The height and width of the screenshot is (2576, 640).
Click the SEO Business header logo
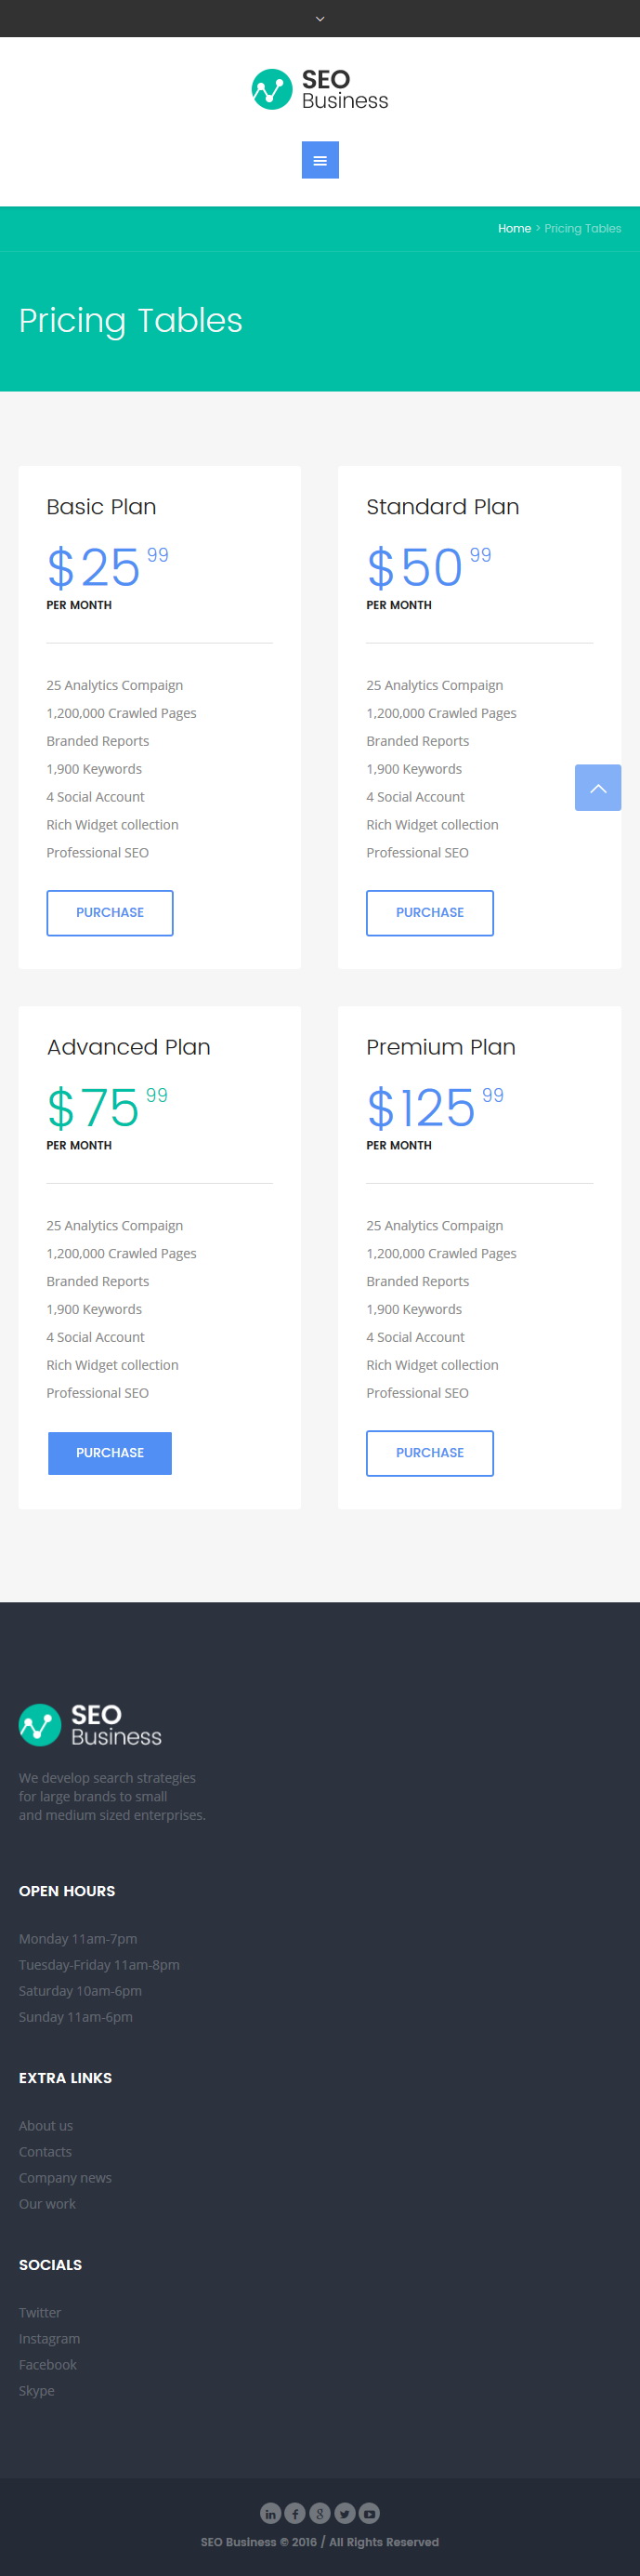pyautogui.click(x=320, y=89)
